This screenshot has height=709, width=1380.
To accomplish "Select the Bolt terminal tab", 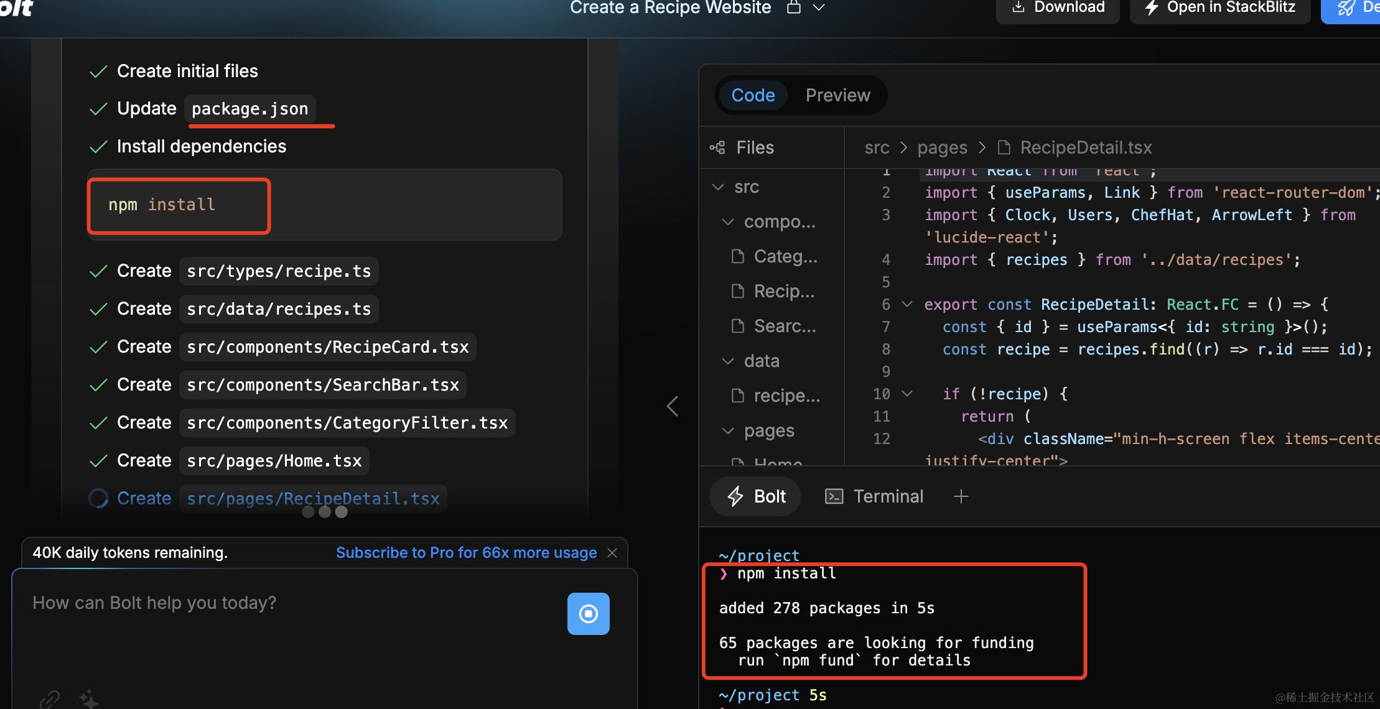I will pos(756,496).
